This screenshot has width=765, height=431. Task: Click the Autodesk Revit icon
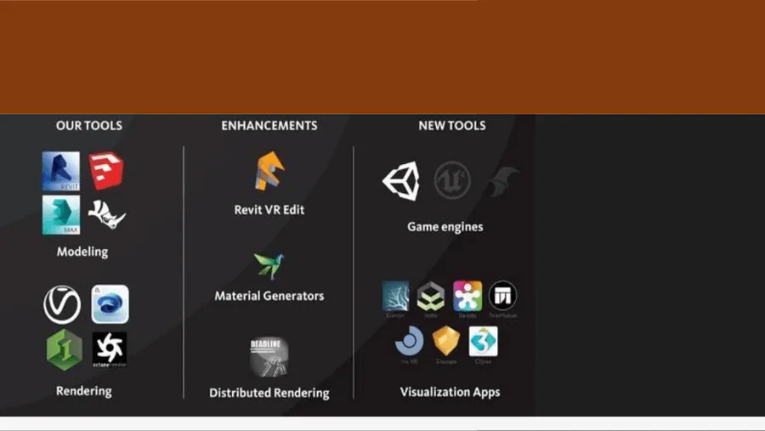coord(61,172)
